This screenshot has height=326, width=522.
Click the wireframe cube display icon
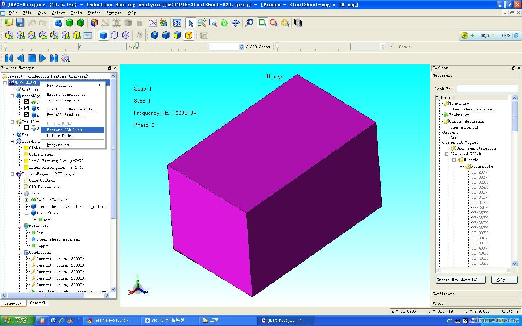pyautogui.click(x=115, y=35)
